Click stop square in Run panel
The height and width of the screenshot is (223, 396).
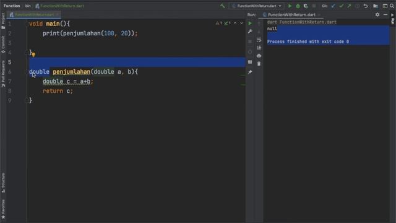click(250, 42)
